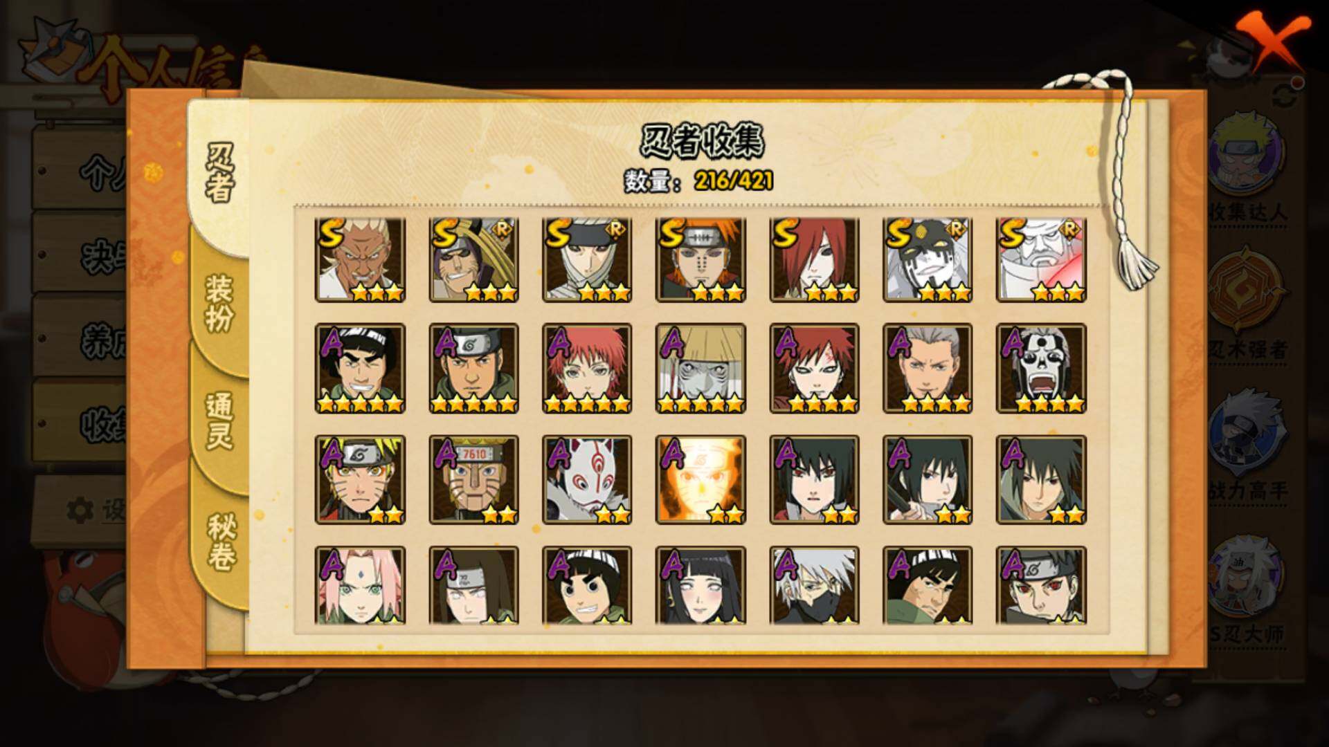
Task: Select A-rank Hidan skull-face portrait
Action: (1041, 369)
